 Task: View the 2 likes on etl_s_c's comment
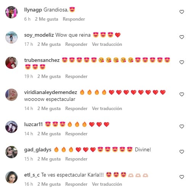click(49, 184)
